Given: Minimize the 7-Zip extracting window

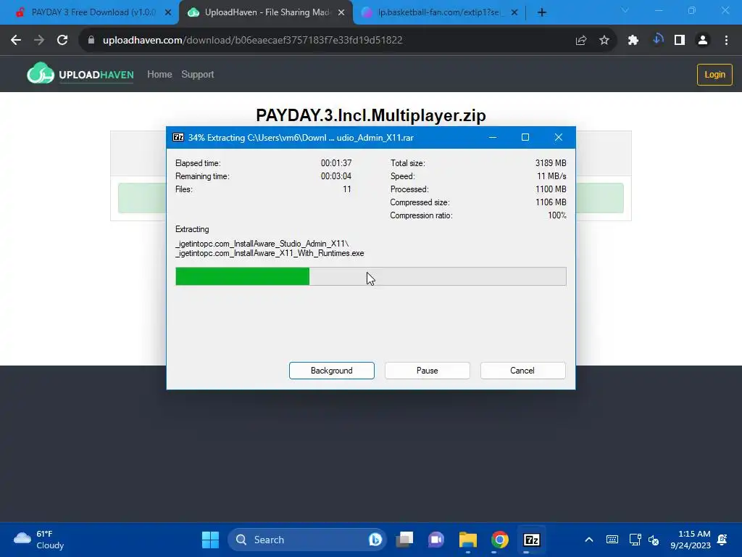Looking at the screenshot, I should coord(493,137).
